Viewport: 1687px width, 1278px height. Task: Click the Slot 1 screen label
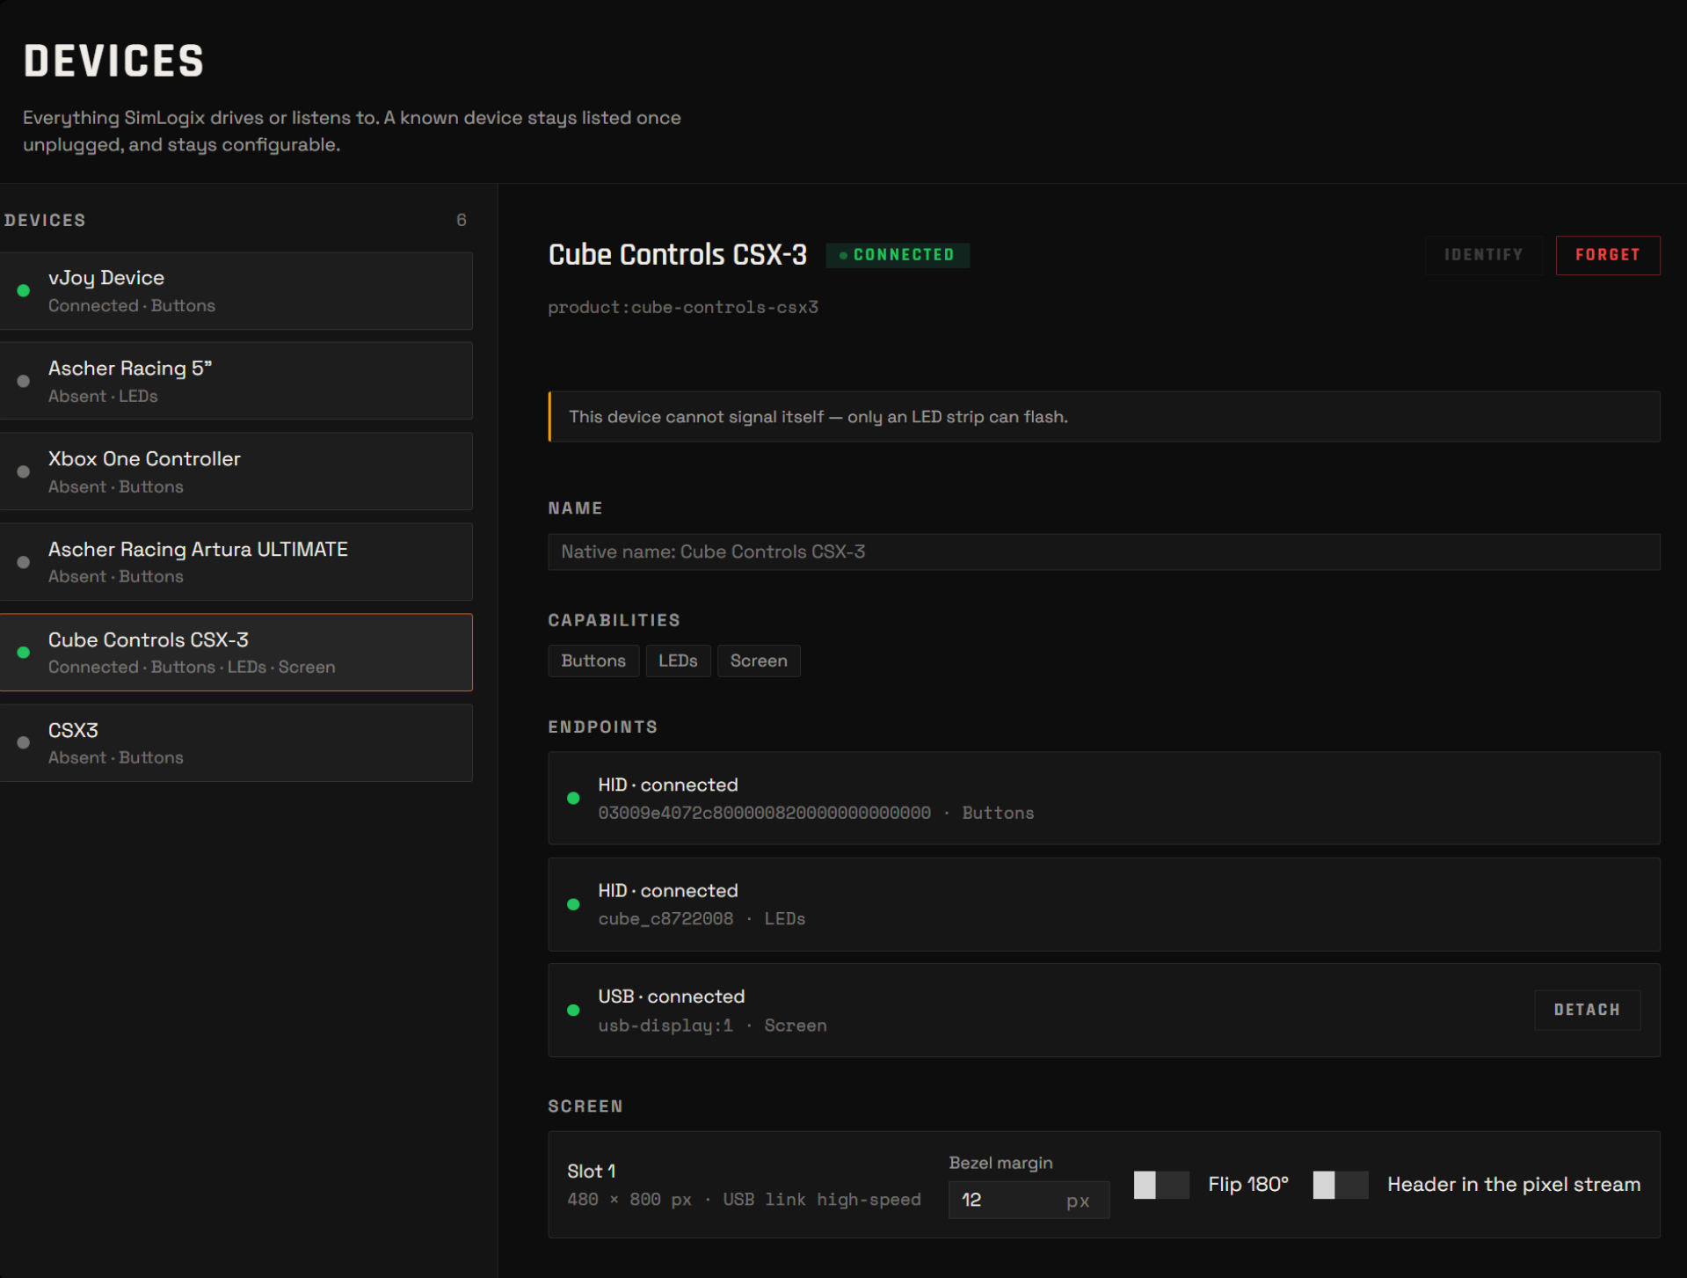pos(592,1172)
